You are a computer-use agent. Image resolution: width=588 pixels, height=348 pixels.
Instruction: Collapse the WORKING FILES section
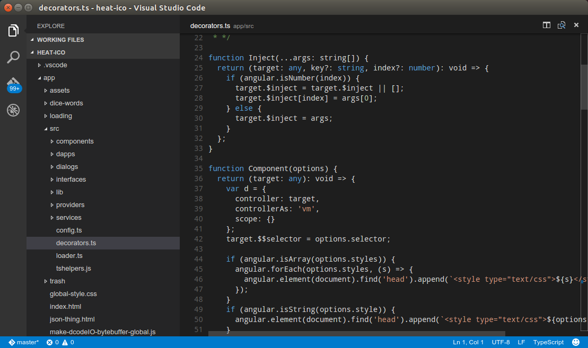point(103,40)
